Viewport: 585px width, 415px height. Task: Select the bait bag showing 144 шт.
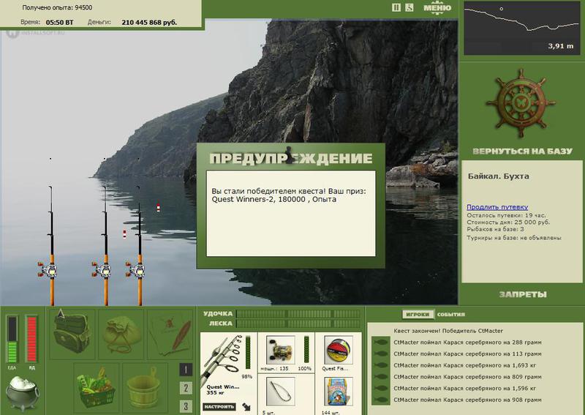coord(338,392)
